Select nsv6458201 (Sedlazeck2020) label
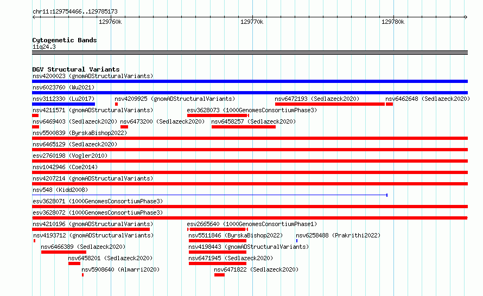This screenshot has width=483, height=296. pos(110,258)
